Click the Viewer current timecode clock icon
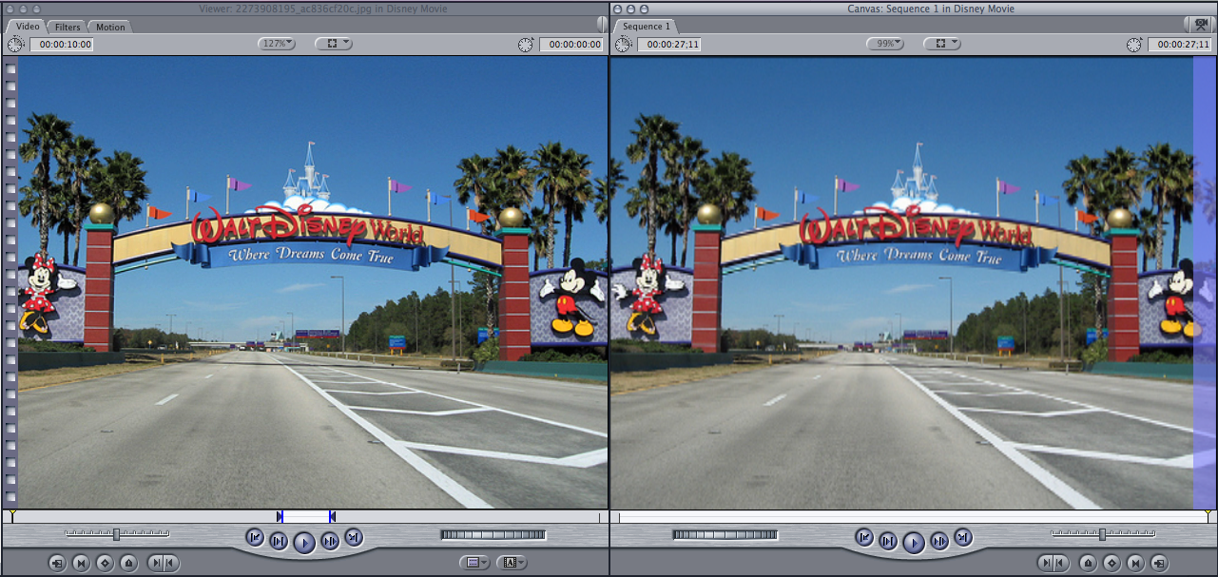 pos(526,44)
